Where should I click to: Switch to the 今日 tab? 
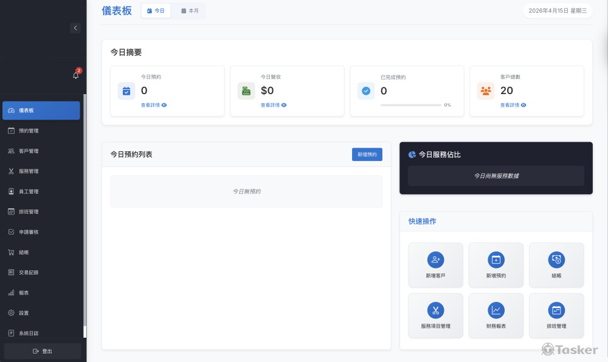click(156, 11)
